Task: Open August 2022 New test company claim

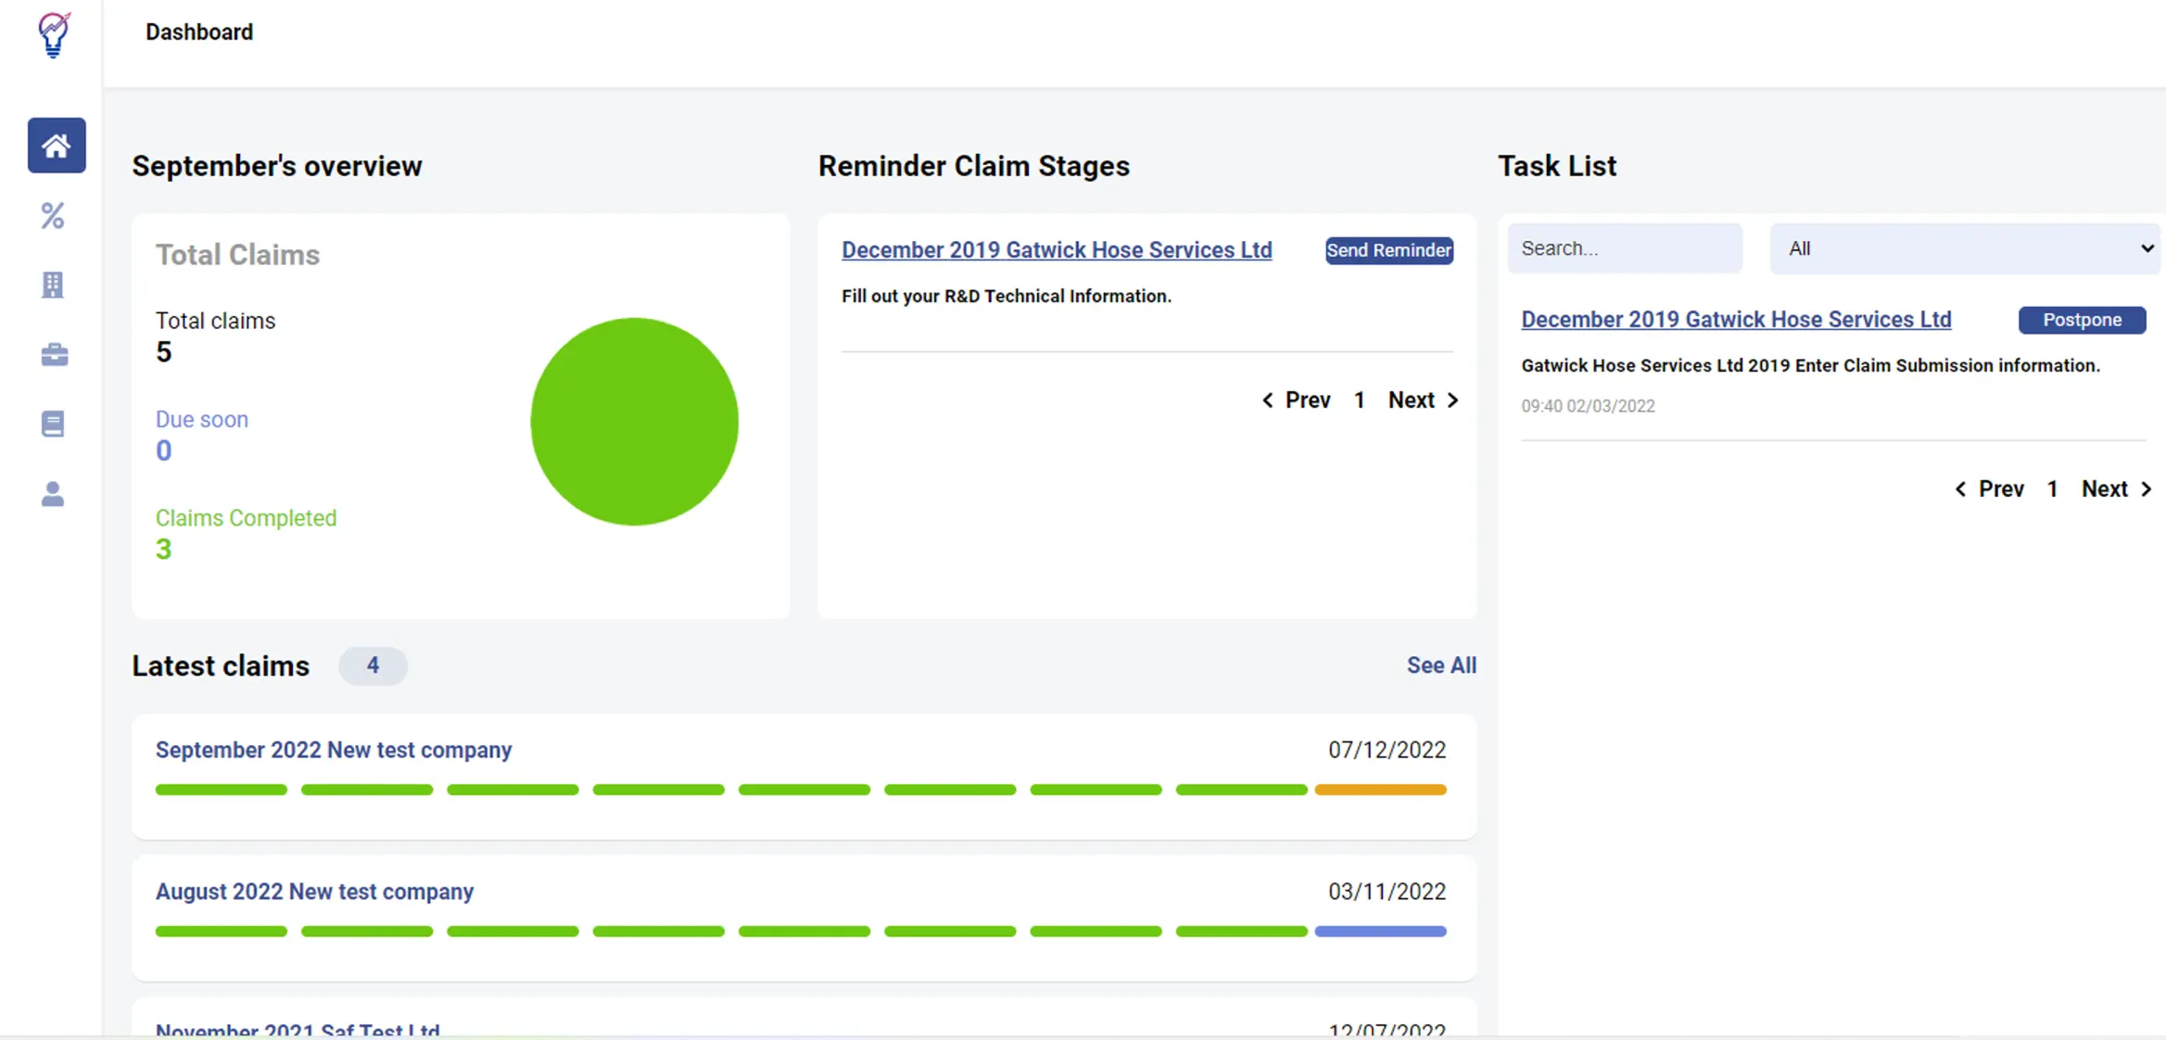Action: (314, 892)
